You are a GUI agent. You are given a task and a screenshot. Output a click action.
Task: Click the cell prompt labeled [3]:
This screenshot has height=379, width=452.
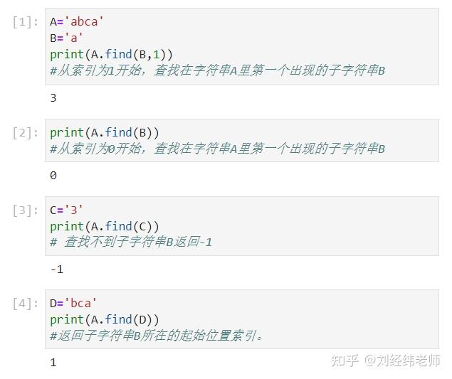click(x=26, y=210)
